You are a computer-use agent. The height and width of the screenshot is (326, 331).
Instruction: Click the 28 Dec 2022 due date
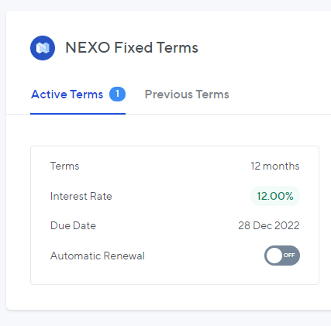pos(269,225)
